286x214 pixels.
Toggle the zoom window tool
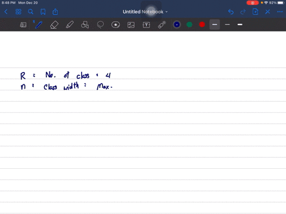click(23, 25)
